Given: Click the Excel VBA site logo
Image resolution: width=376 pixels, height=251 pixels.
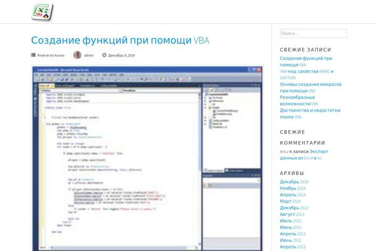Looking at the screenshot, I should coord(43,12).
